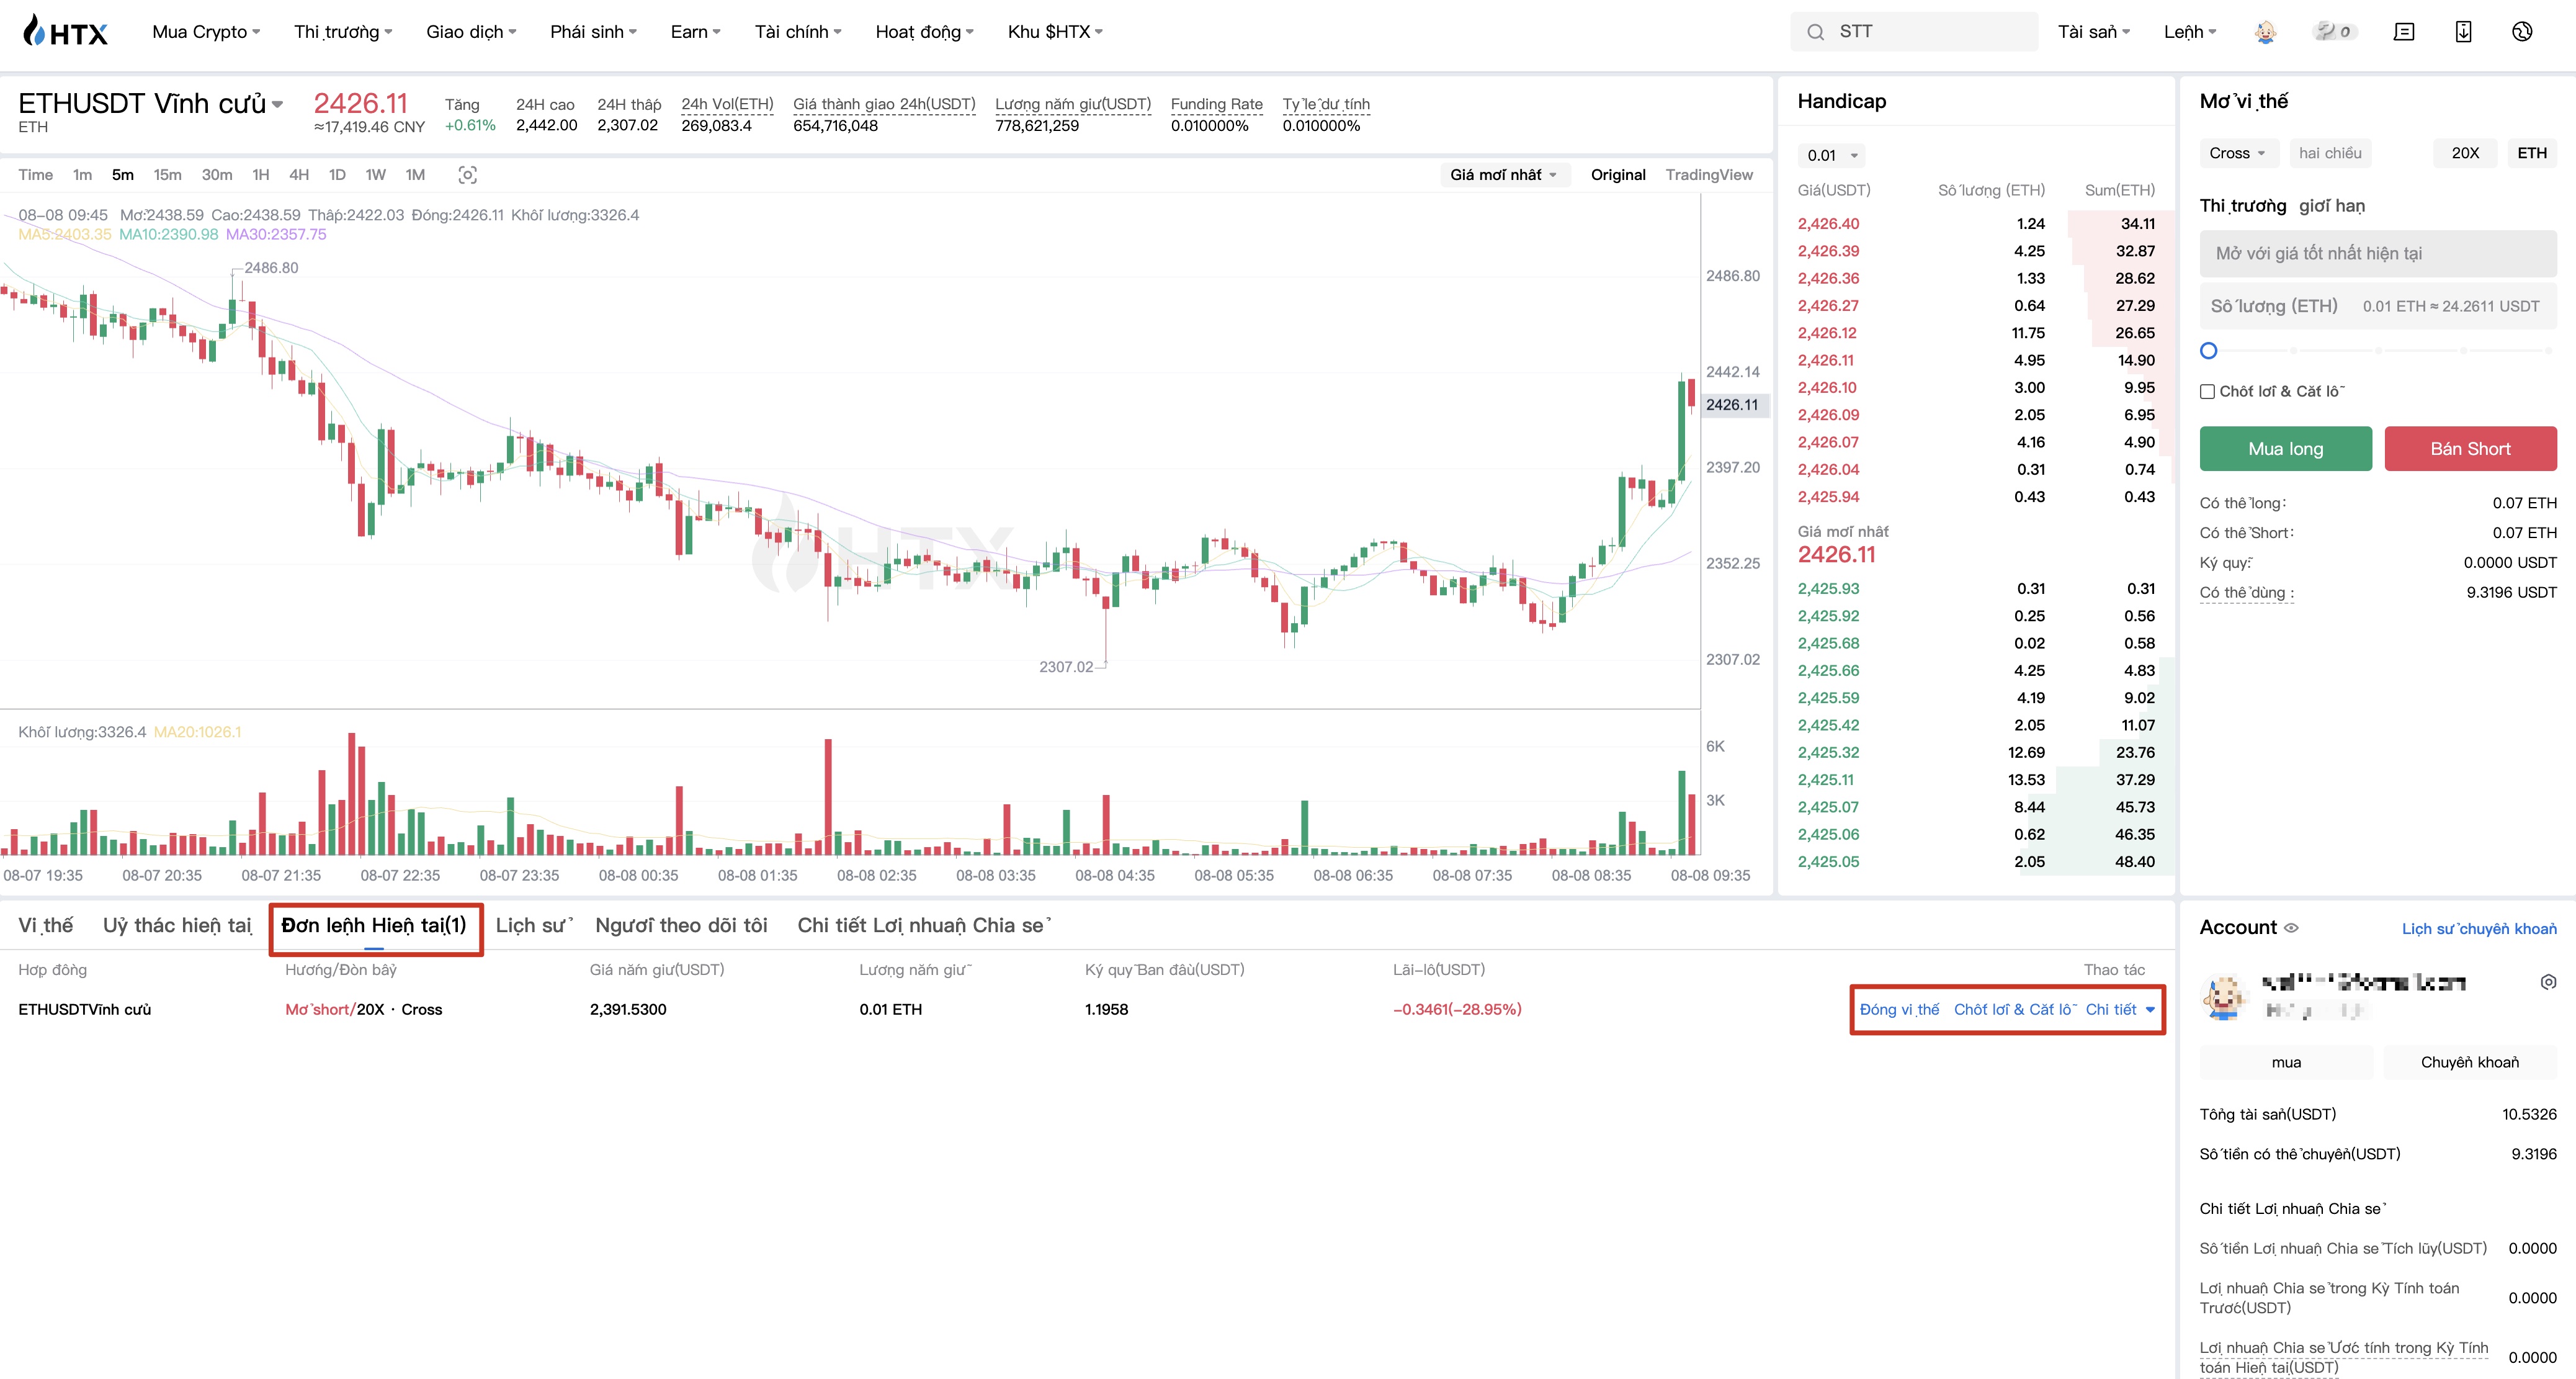Select the 15m chart interval
This screenshot has width=2576, height=1379.
[167, 175]
